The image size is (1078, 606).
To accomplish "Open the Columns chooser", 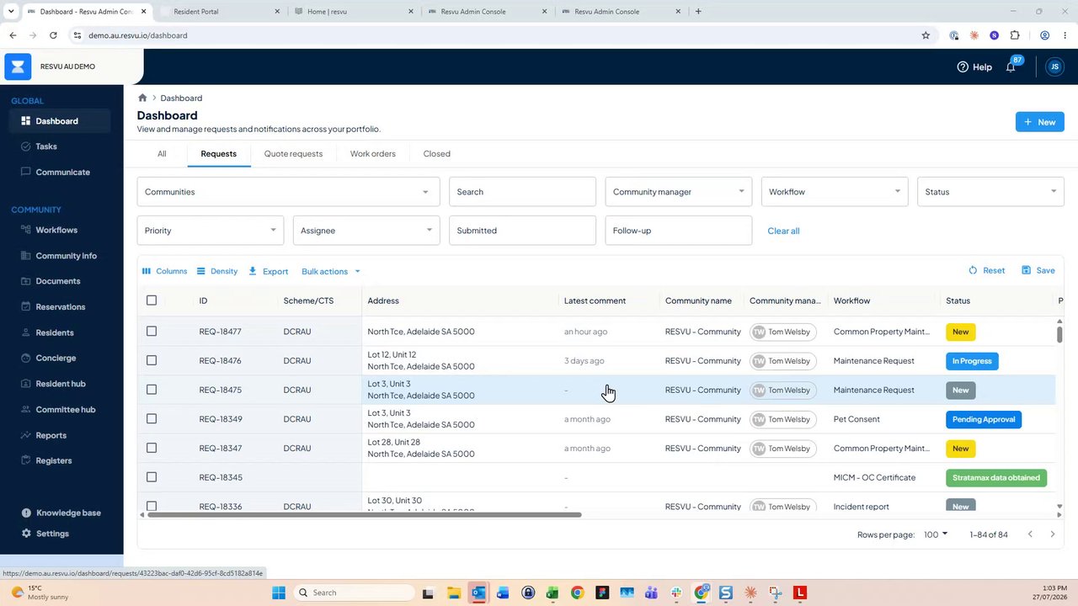I will (164, 271).
